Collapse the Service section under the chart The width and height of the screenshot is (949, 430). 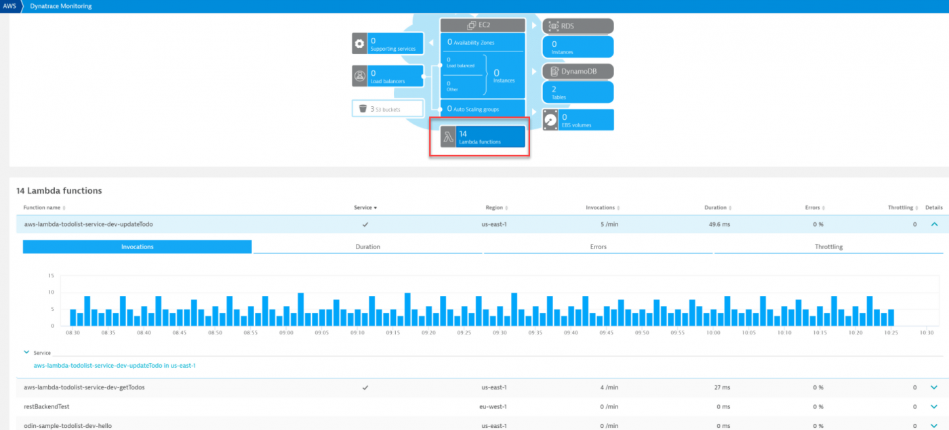point(27,353)
